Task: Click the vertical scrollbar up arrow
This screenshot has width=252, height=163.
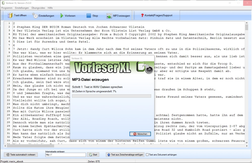Action: 247,23
